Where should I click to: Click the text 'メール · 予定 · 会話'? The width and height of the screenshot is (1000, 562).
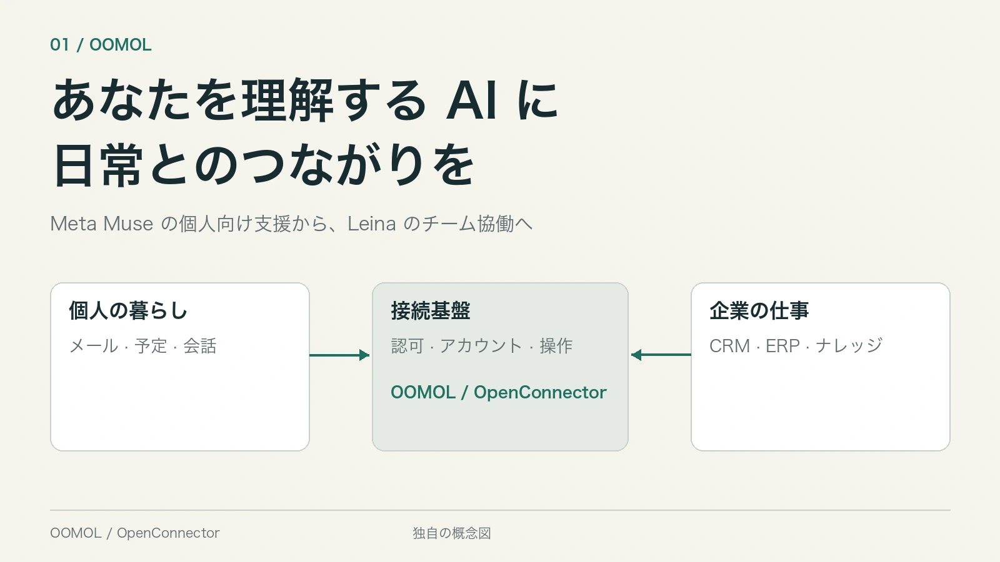click(142, 346)
